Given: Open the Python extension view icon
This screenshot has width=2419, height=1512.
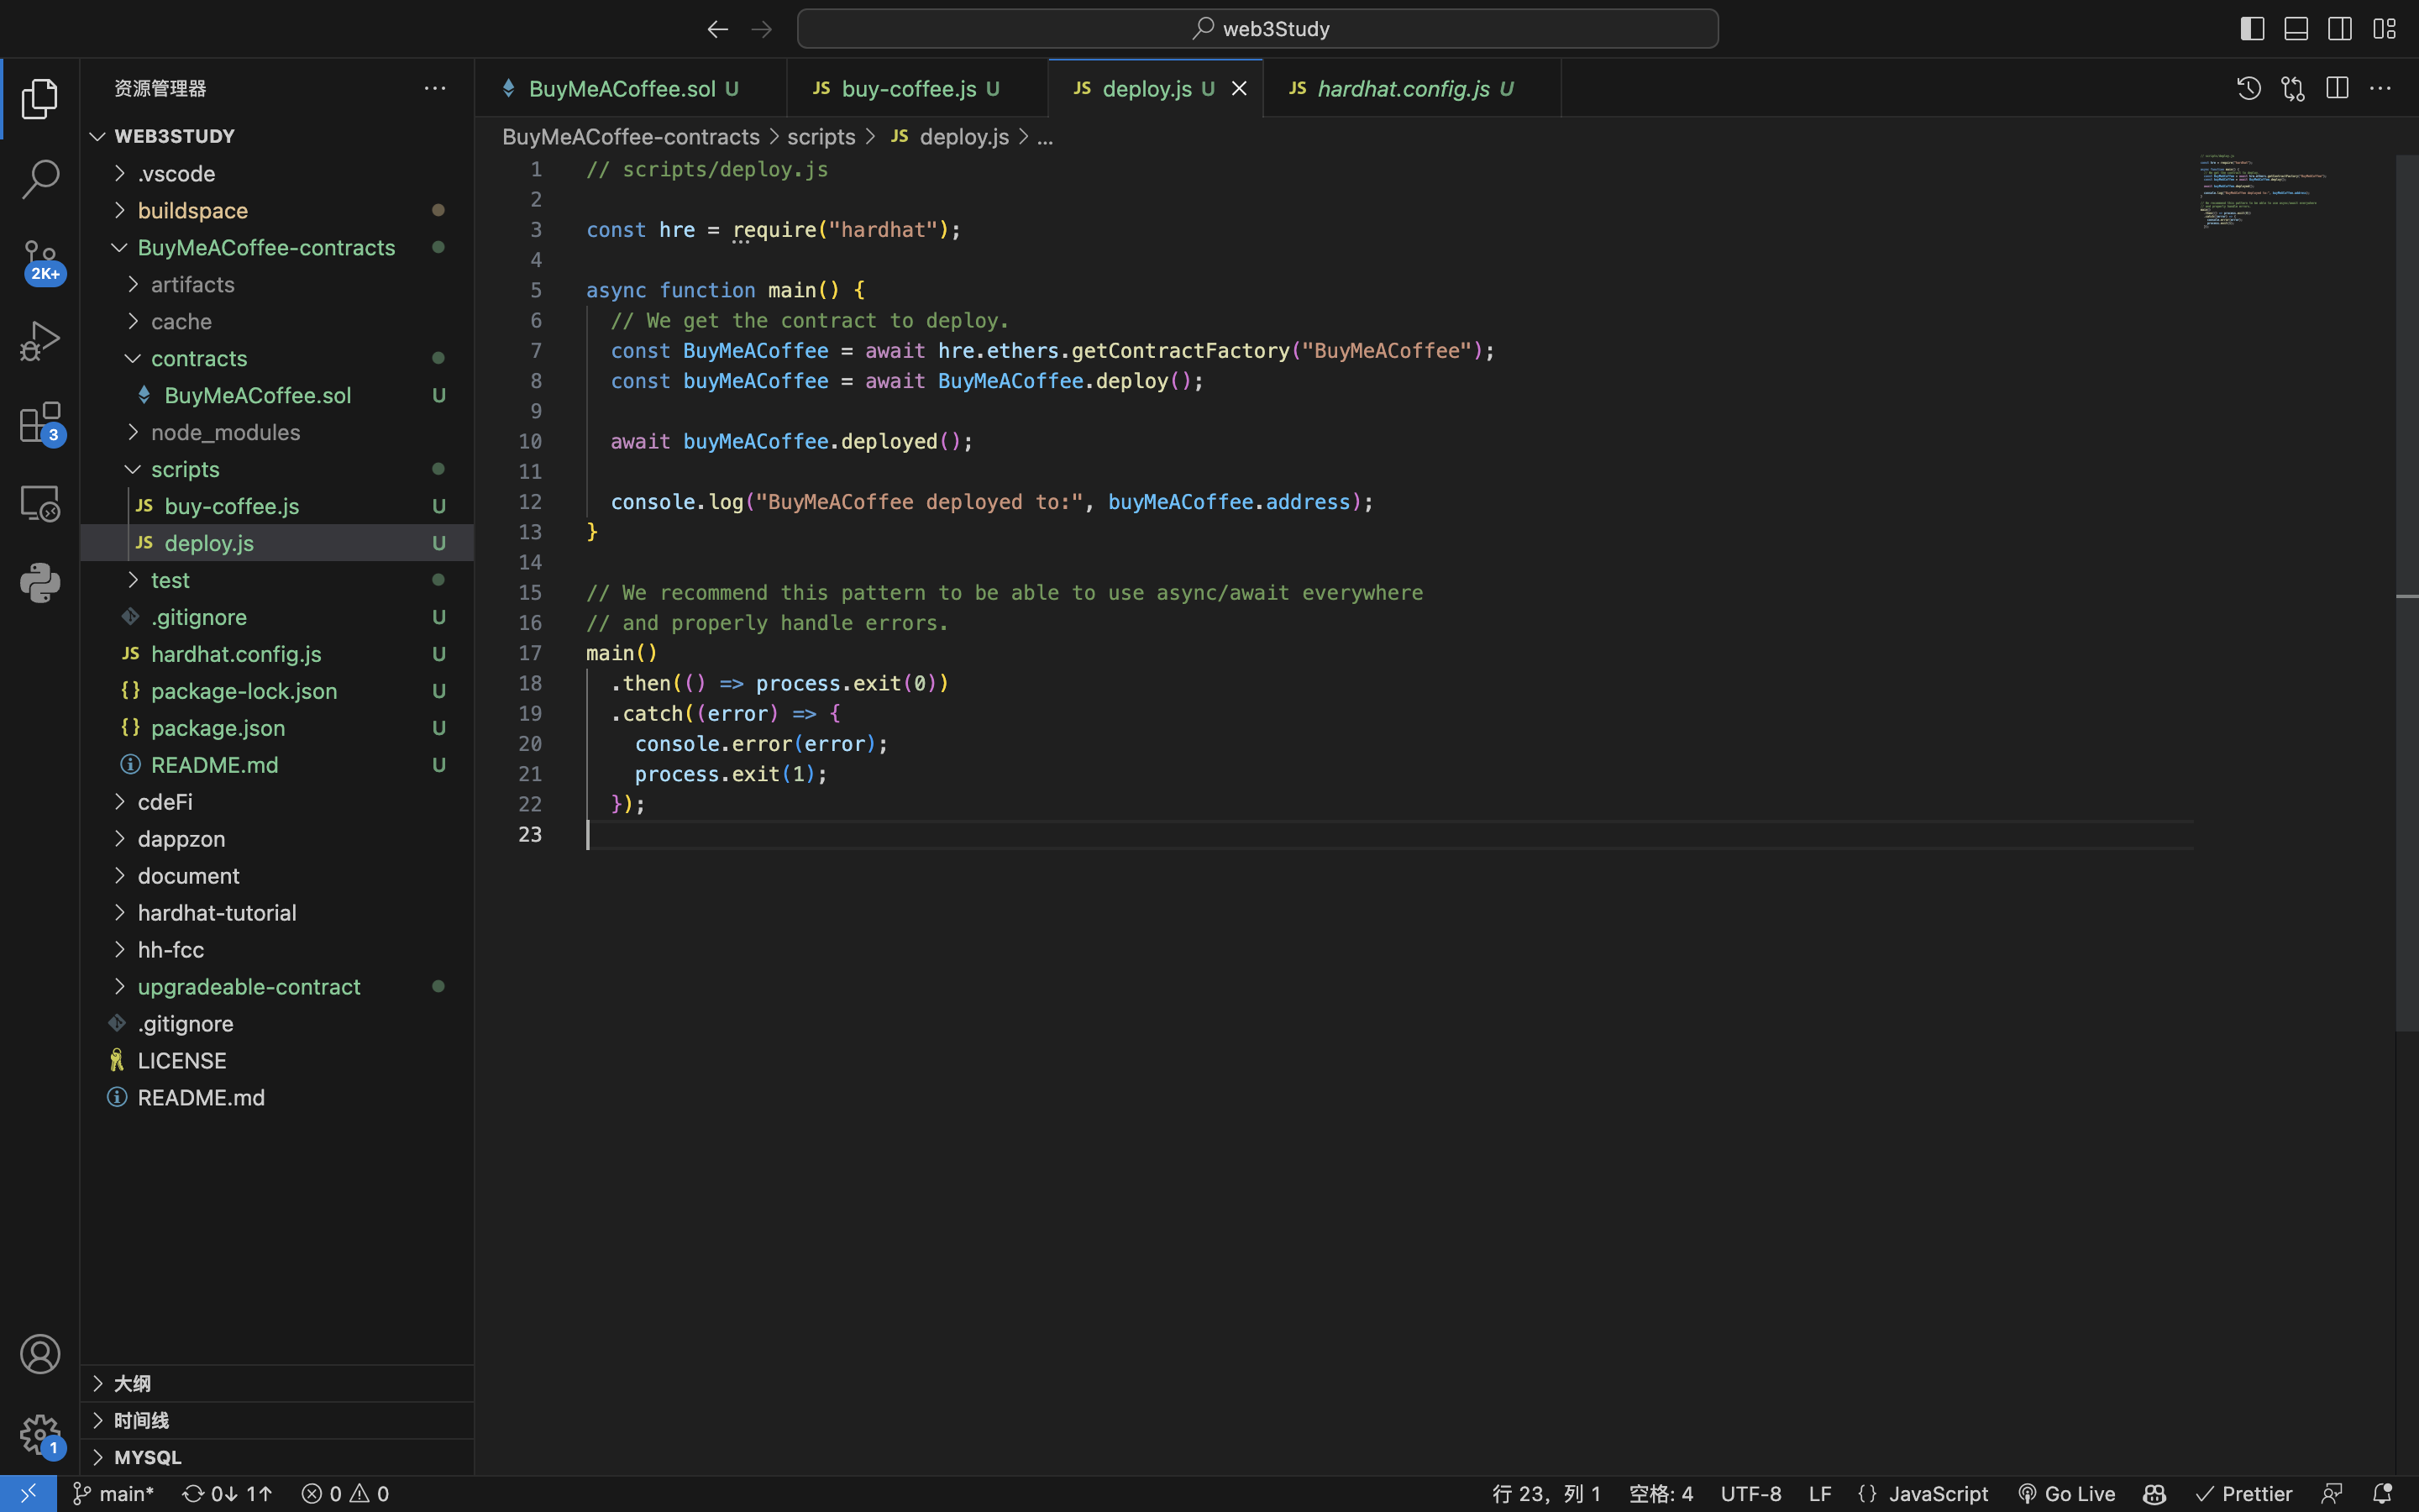Looking at the screenshot, I should [40, 583].
